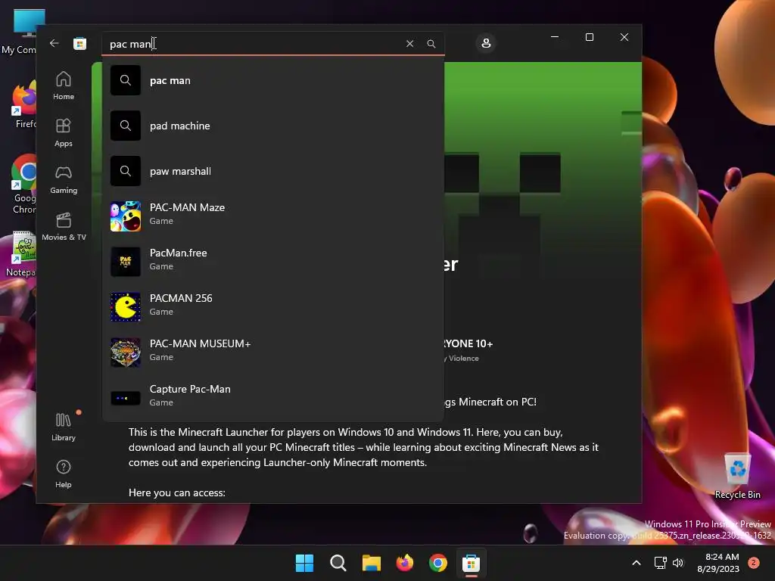Viewport: 775px width, 581px height.
Task: Launch Google Chrome from the taskbar
Action: click(438, 563)
